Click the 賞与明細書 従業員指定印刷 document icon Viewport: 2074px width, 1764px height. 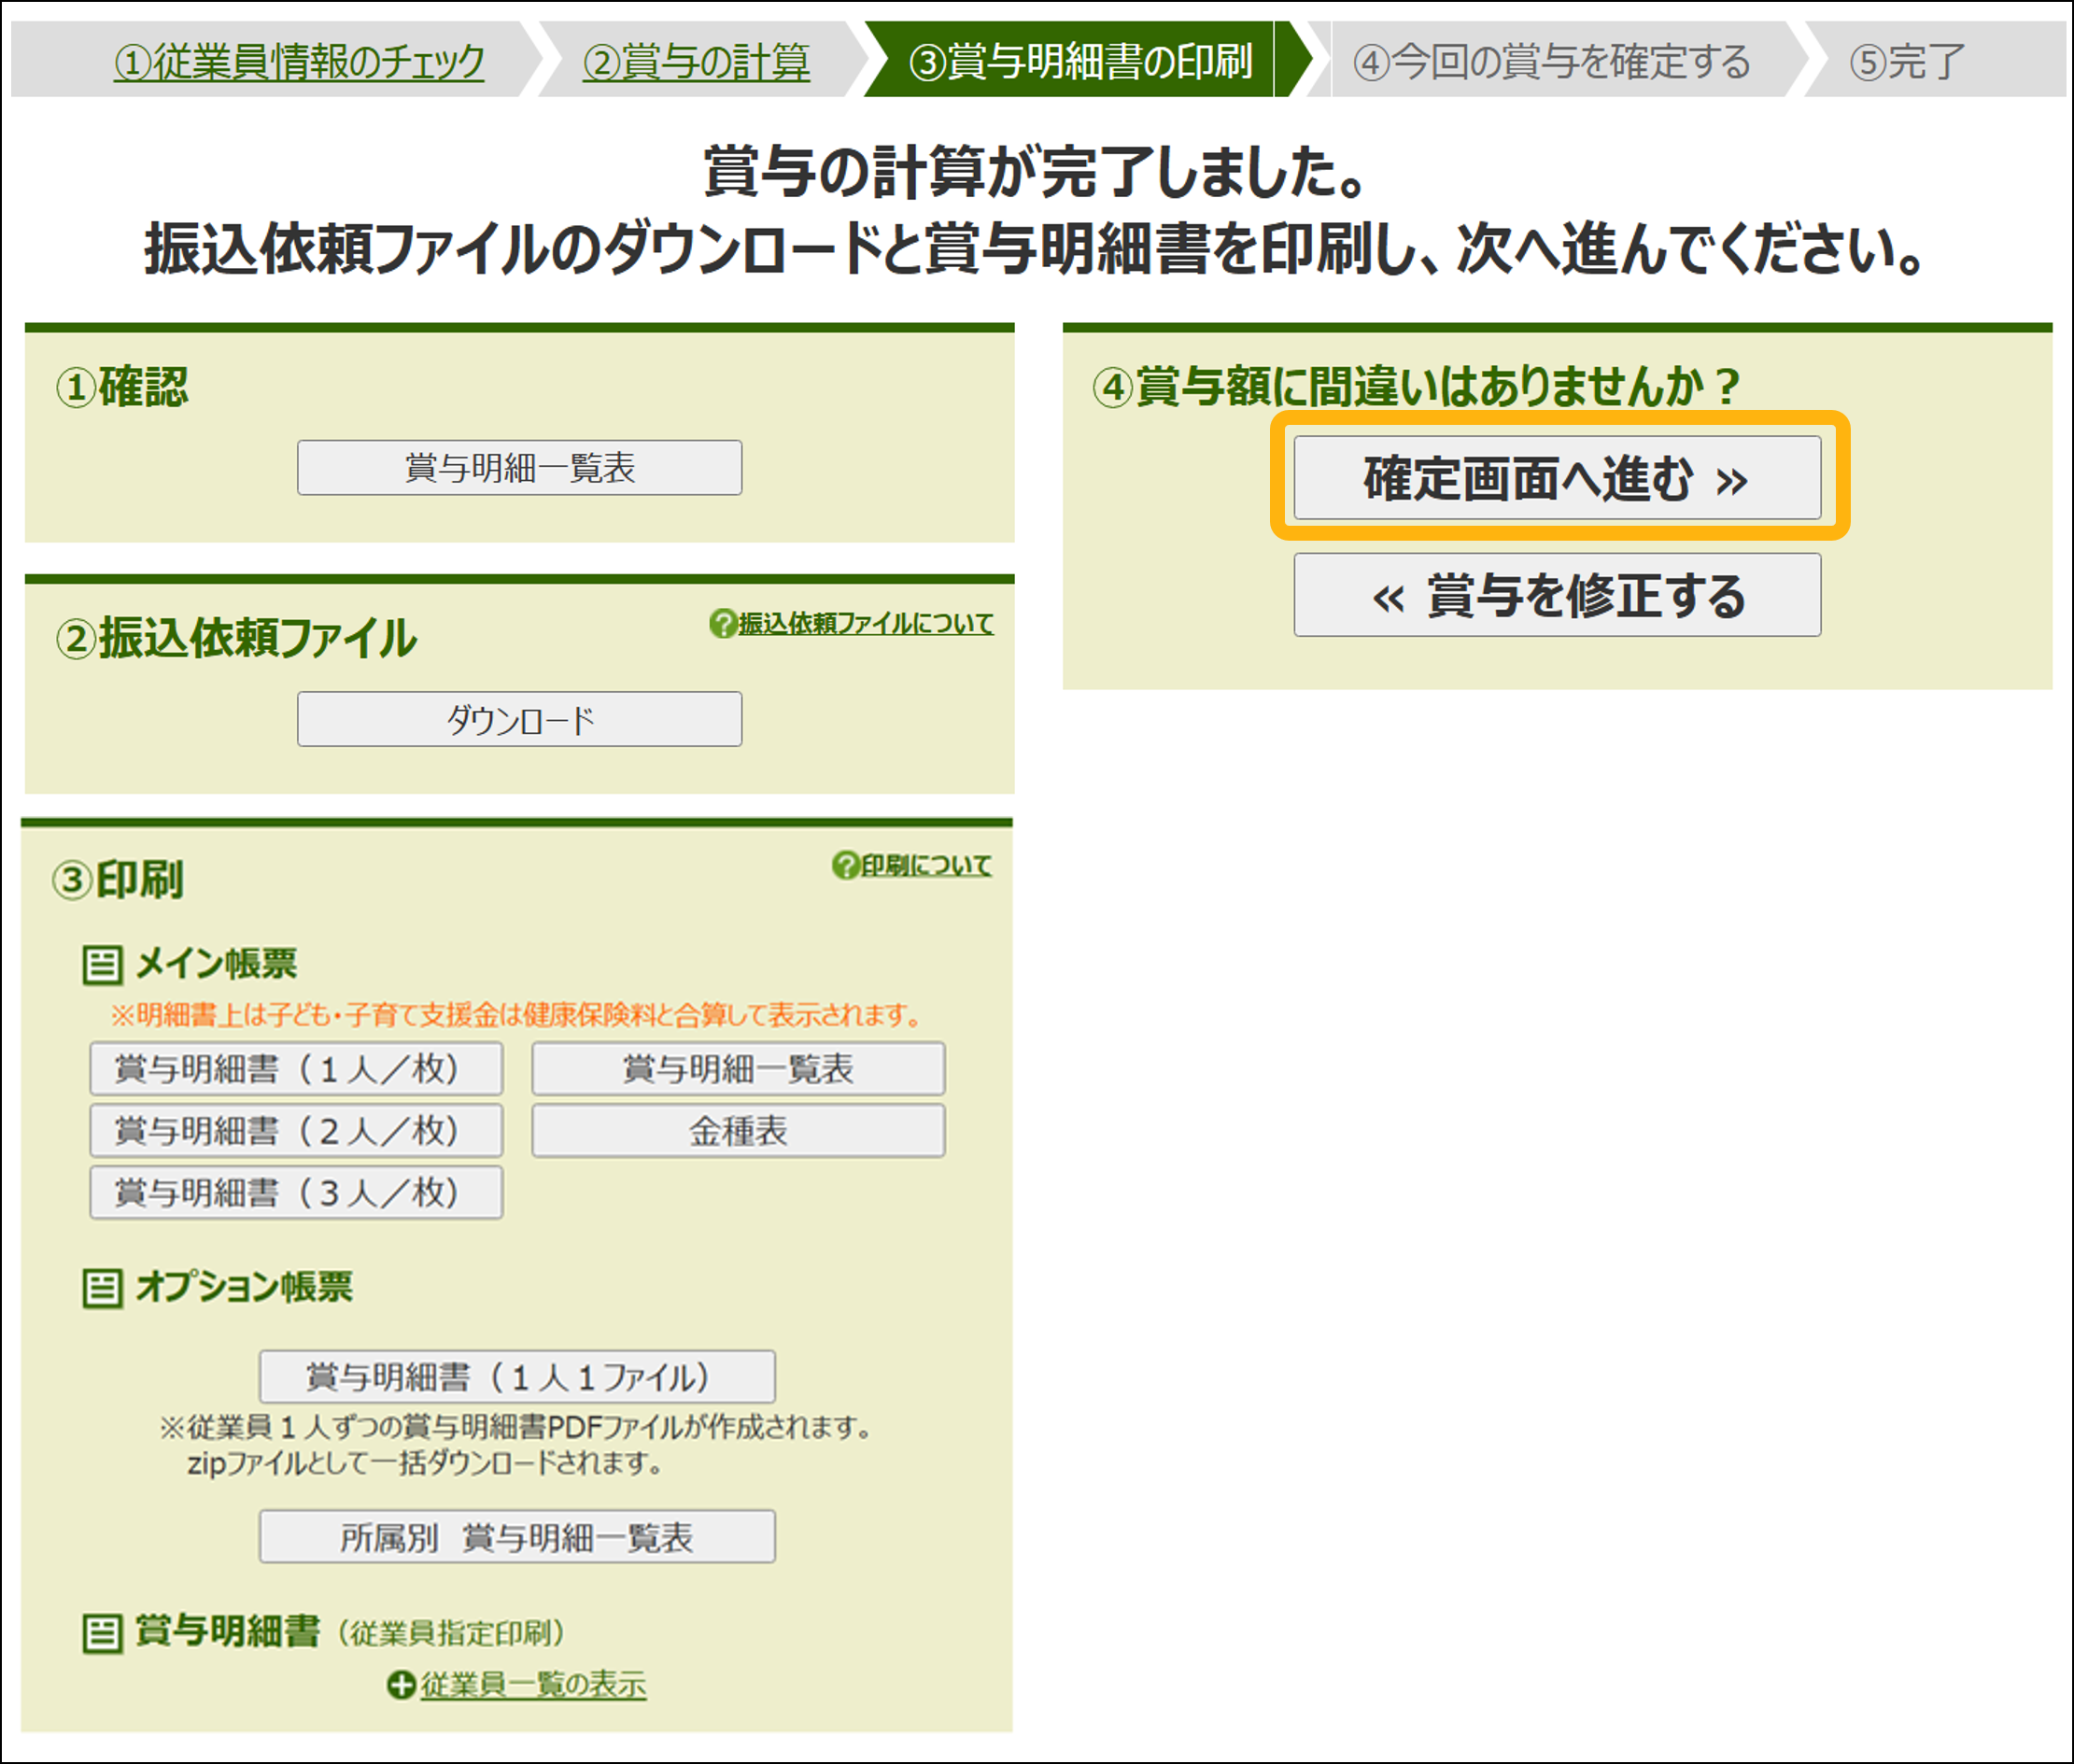click(102, 1633)
